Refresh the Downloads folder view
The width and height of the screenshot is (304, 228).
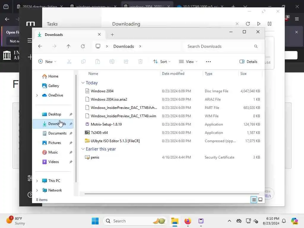[83, 46]
